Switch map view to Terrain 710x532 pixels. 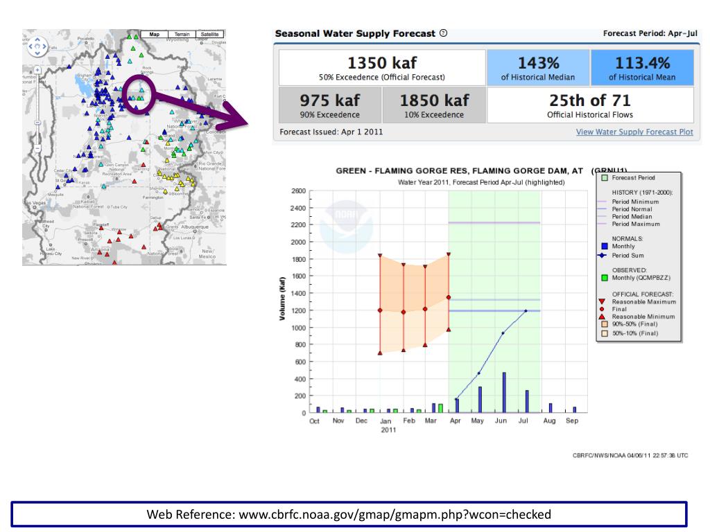[181, 34]
